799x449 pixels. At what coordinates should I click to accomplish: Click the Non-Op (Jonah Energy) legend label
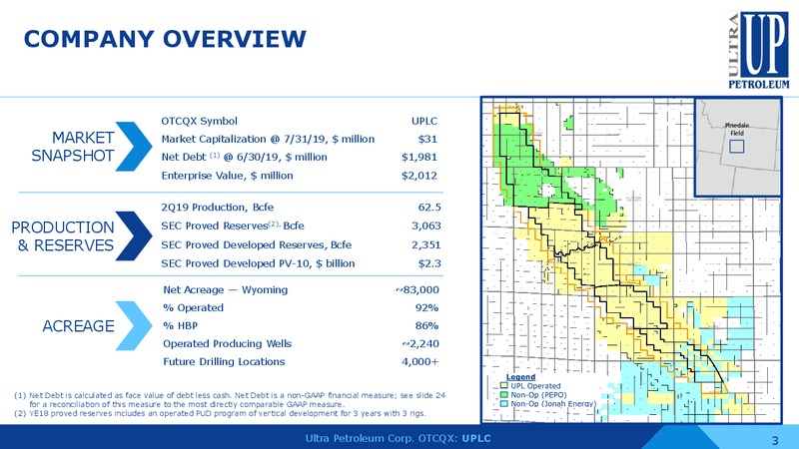point(553,403)
